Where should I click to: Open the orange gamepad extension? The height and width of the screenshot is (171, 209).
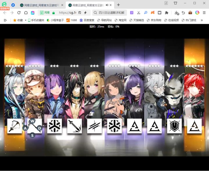(x=153, y=13)
